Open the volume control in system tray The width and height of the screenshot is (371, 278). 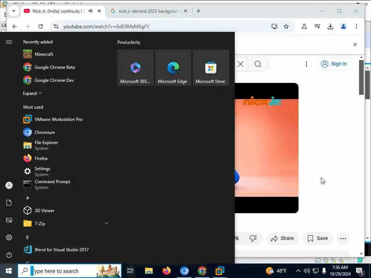pos(307,271)
